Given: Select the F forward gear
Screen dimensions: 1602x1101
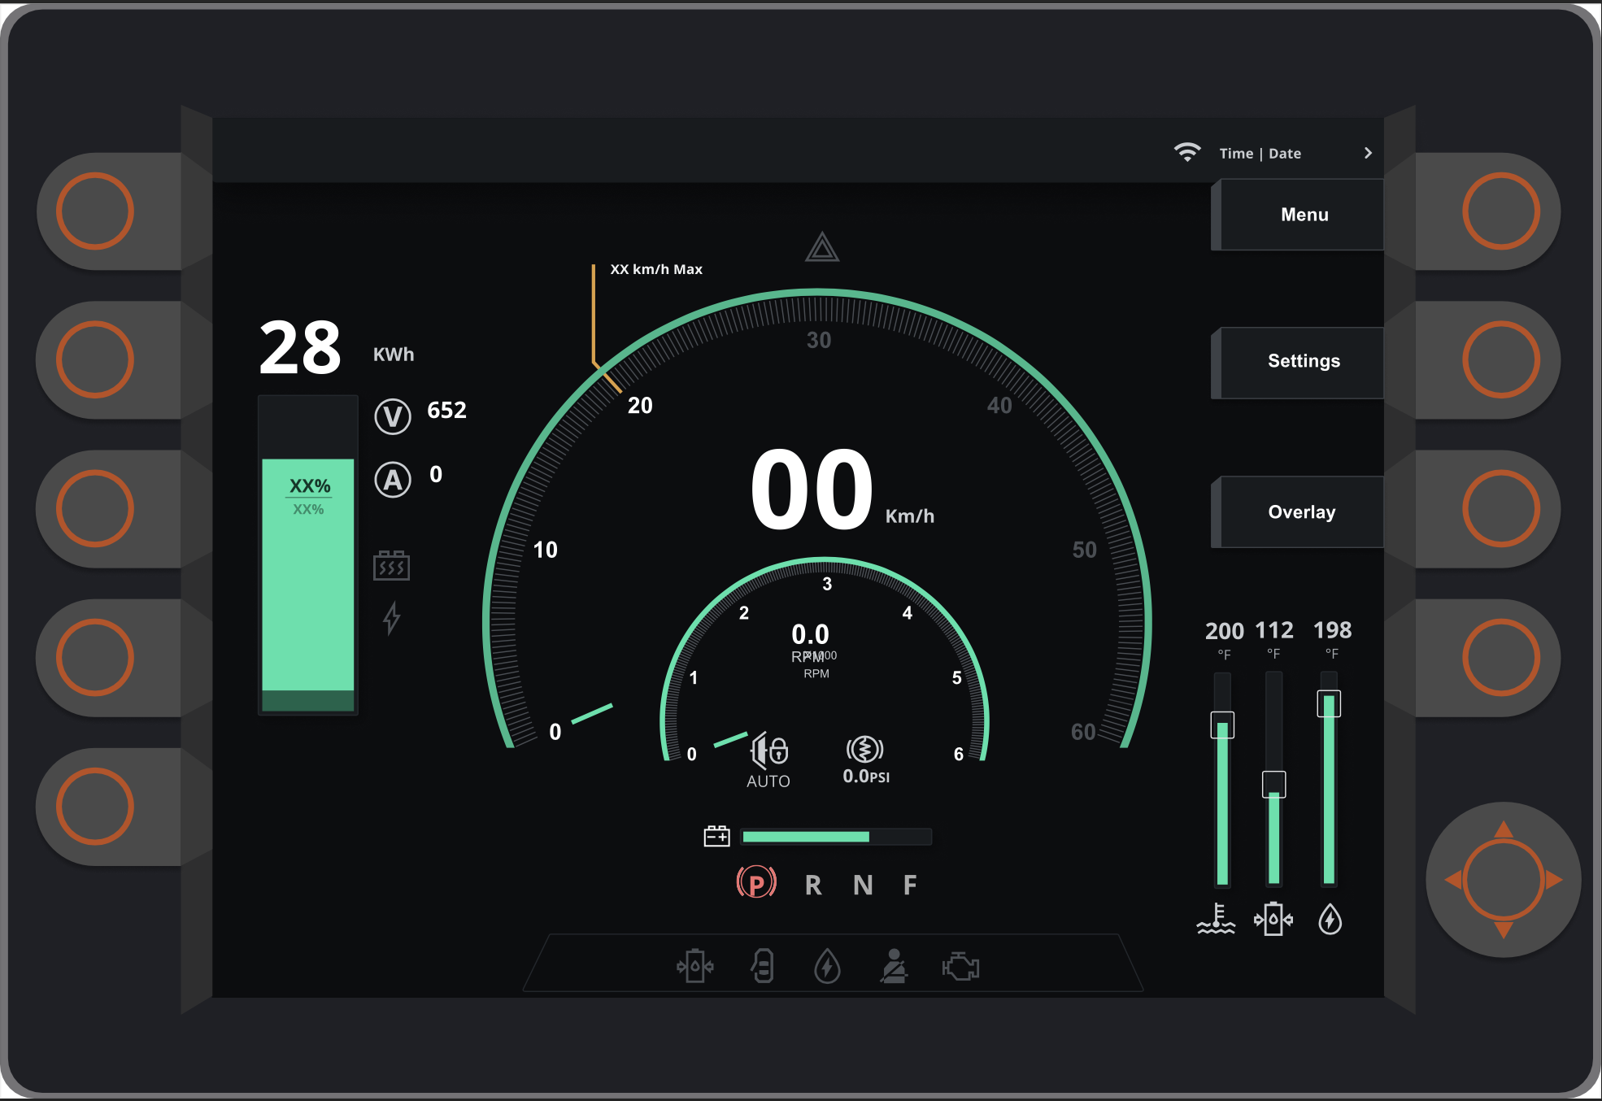Looking at the screenshot, I should point(910,885).
